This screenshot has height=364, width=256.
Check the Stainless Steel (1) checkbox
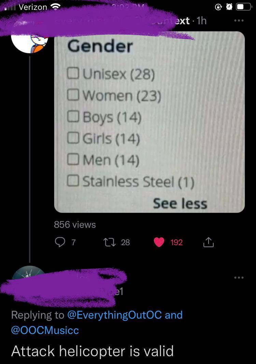click(x=73, y=181)
